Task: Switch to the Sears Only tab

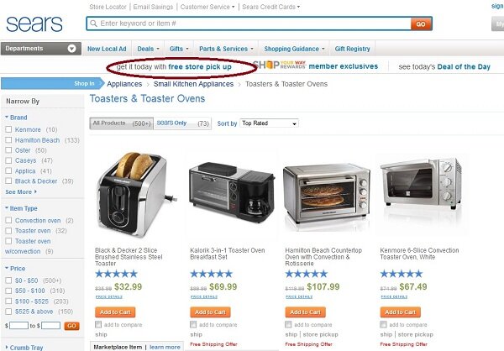Action: click(x=182, y=123)
